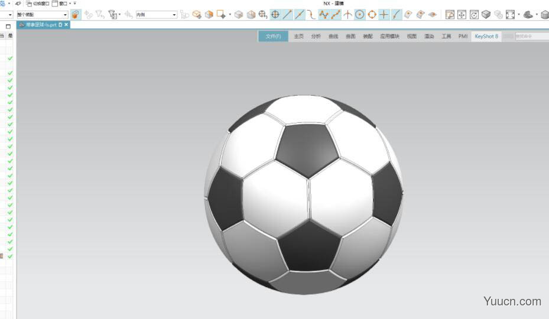Switch to the PMI ribbon tab
The height and width of the screenshot is (319, 549).
point(463,37)
